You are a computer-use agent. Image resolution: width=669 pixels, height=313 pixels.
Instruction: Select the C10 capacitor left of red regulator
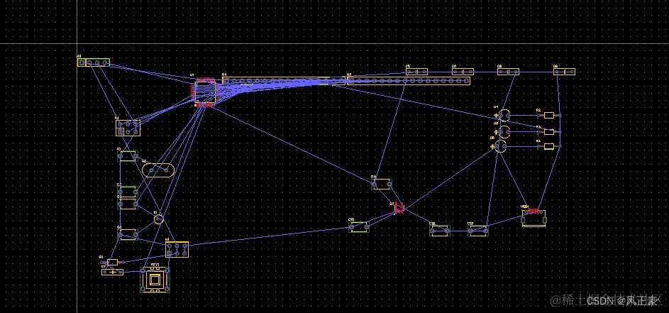[359, 226]
